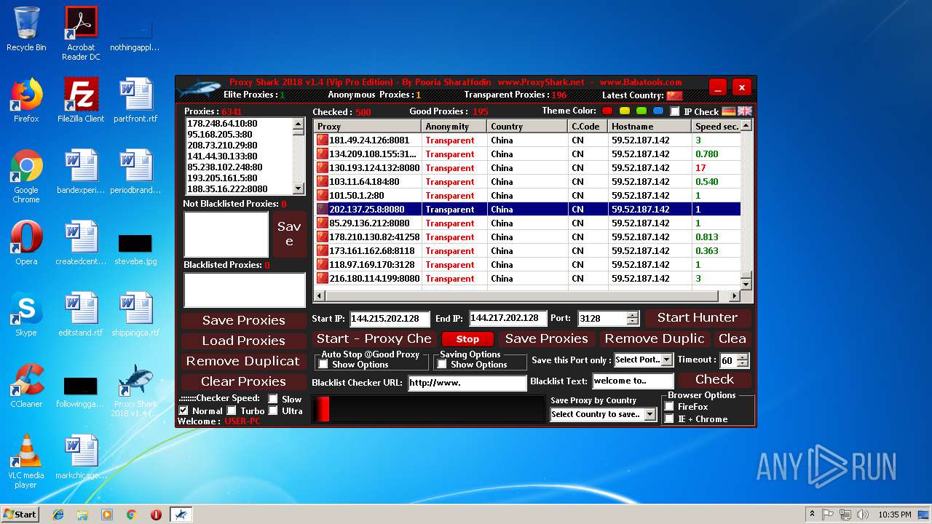Open VLC media player desktop shortcut
Image resolution: width=932 pixels, height=524 pixels.
pyautogui.click(x=26, y=461)
